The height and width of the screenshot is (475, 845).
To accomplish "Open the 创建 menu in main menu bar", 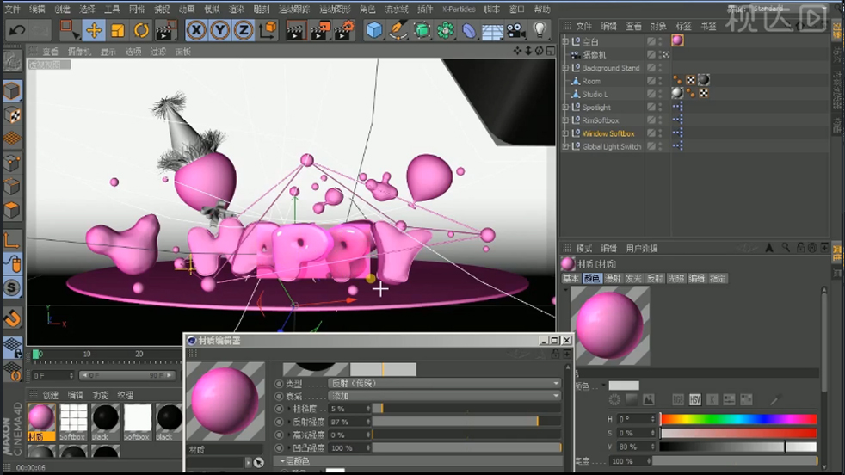I will (62, 9).
